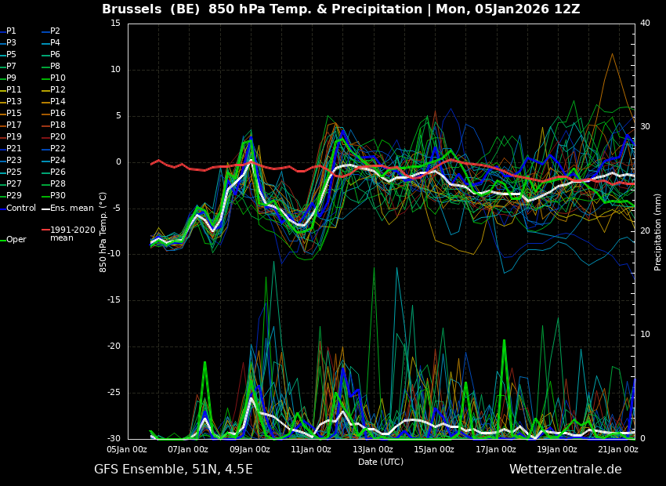Click the 15Jan 00z date tick label
The height and width of the screenshot is (486, 666).
point(434,449)
